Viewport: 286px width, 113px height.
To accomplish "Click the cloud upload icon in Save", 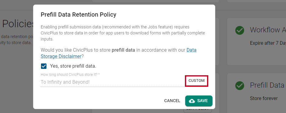I will point(192,101).
